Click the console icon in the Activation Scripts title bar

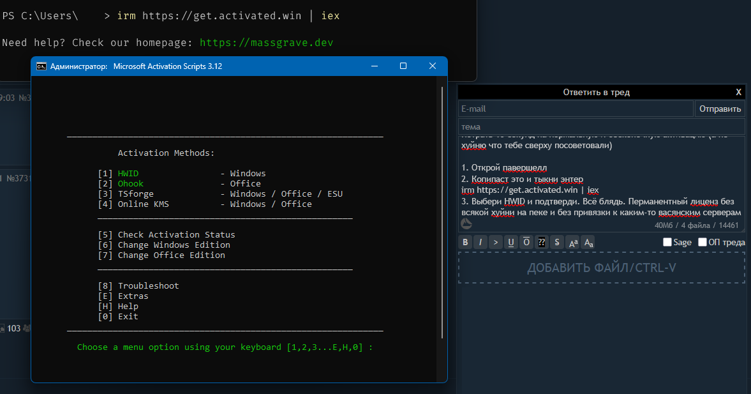41,66
